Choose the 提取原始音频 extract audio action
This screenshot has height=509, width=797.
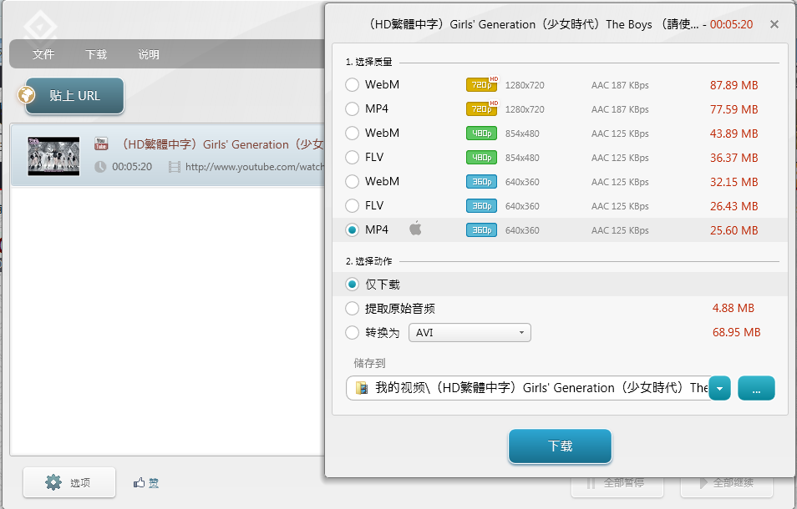[x=352, y=309]
